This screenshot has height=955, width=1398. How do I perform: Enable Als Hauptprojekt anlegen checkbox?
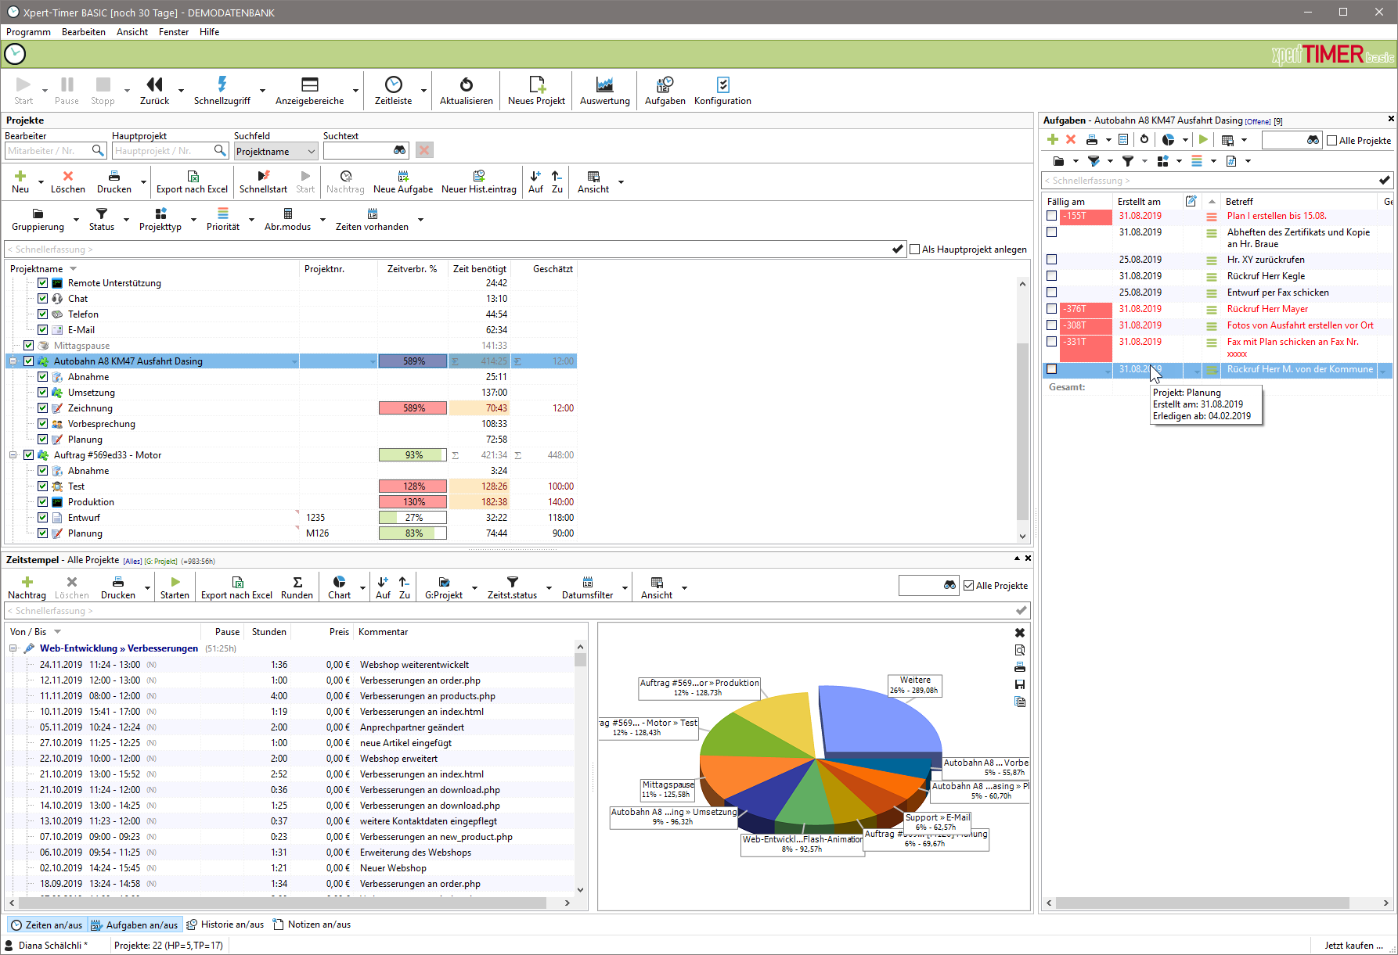pyautogui.click(x=914, y=250)
